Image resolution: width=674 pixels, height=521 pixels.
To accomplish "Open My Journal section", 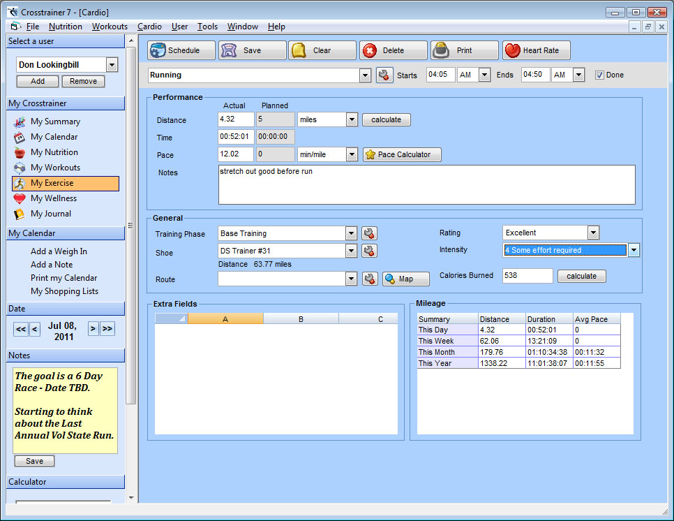I will [51, 214].
